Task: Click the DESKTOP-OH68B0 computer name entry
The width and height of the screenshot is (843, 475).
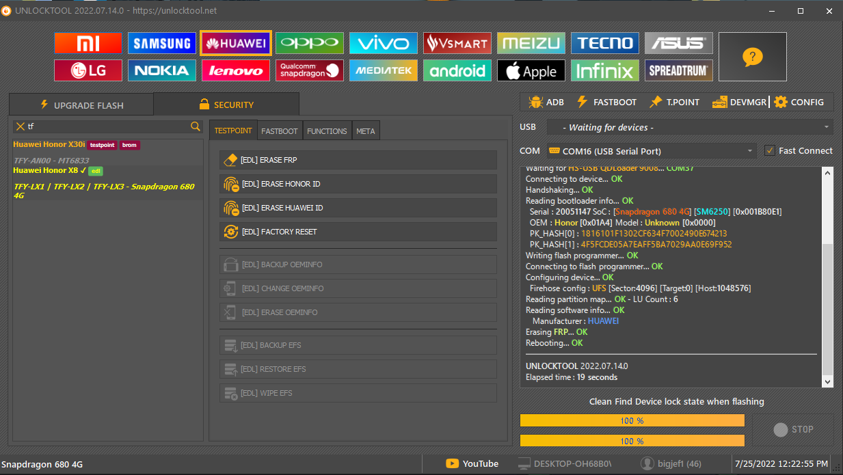Action: click(564, 463)
